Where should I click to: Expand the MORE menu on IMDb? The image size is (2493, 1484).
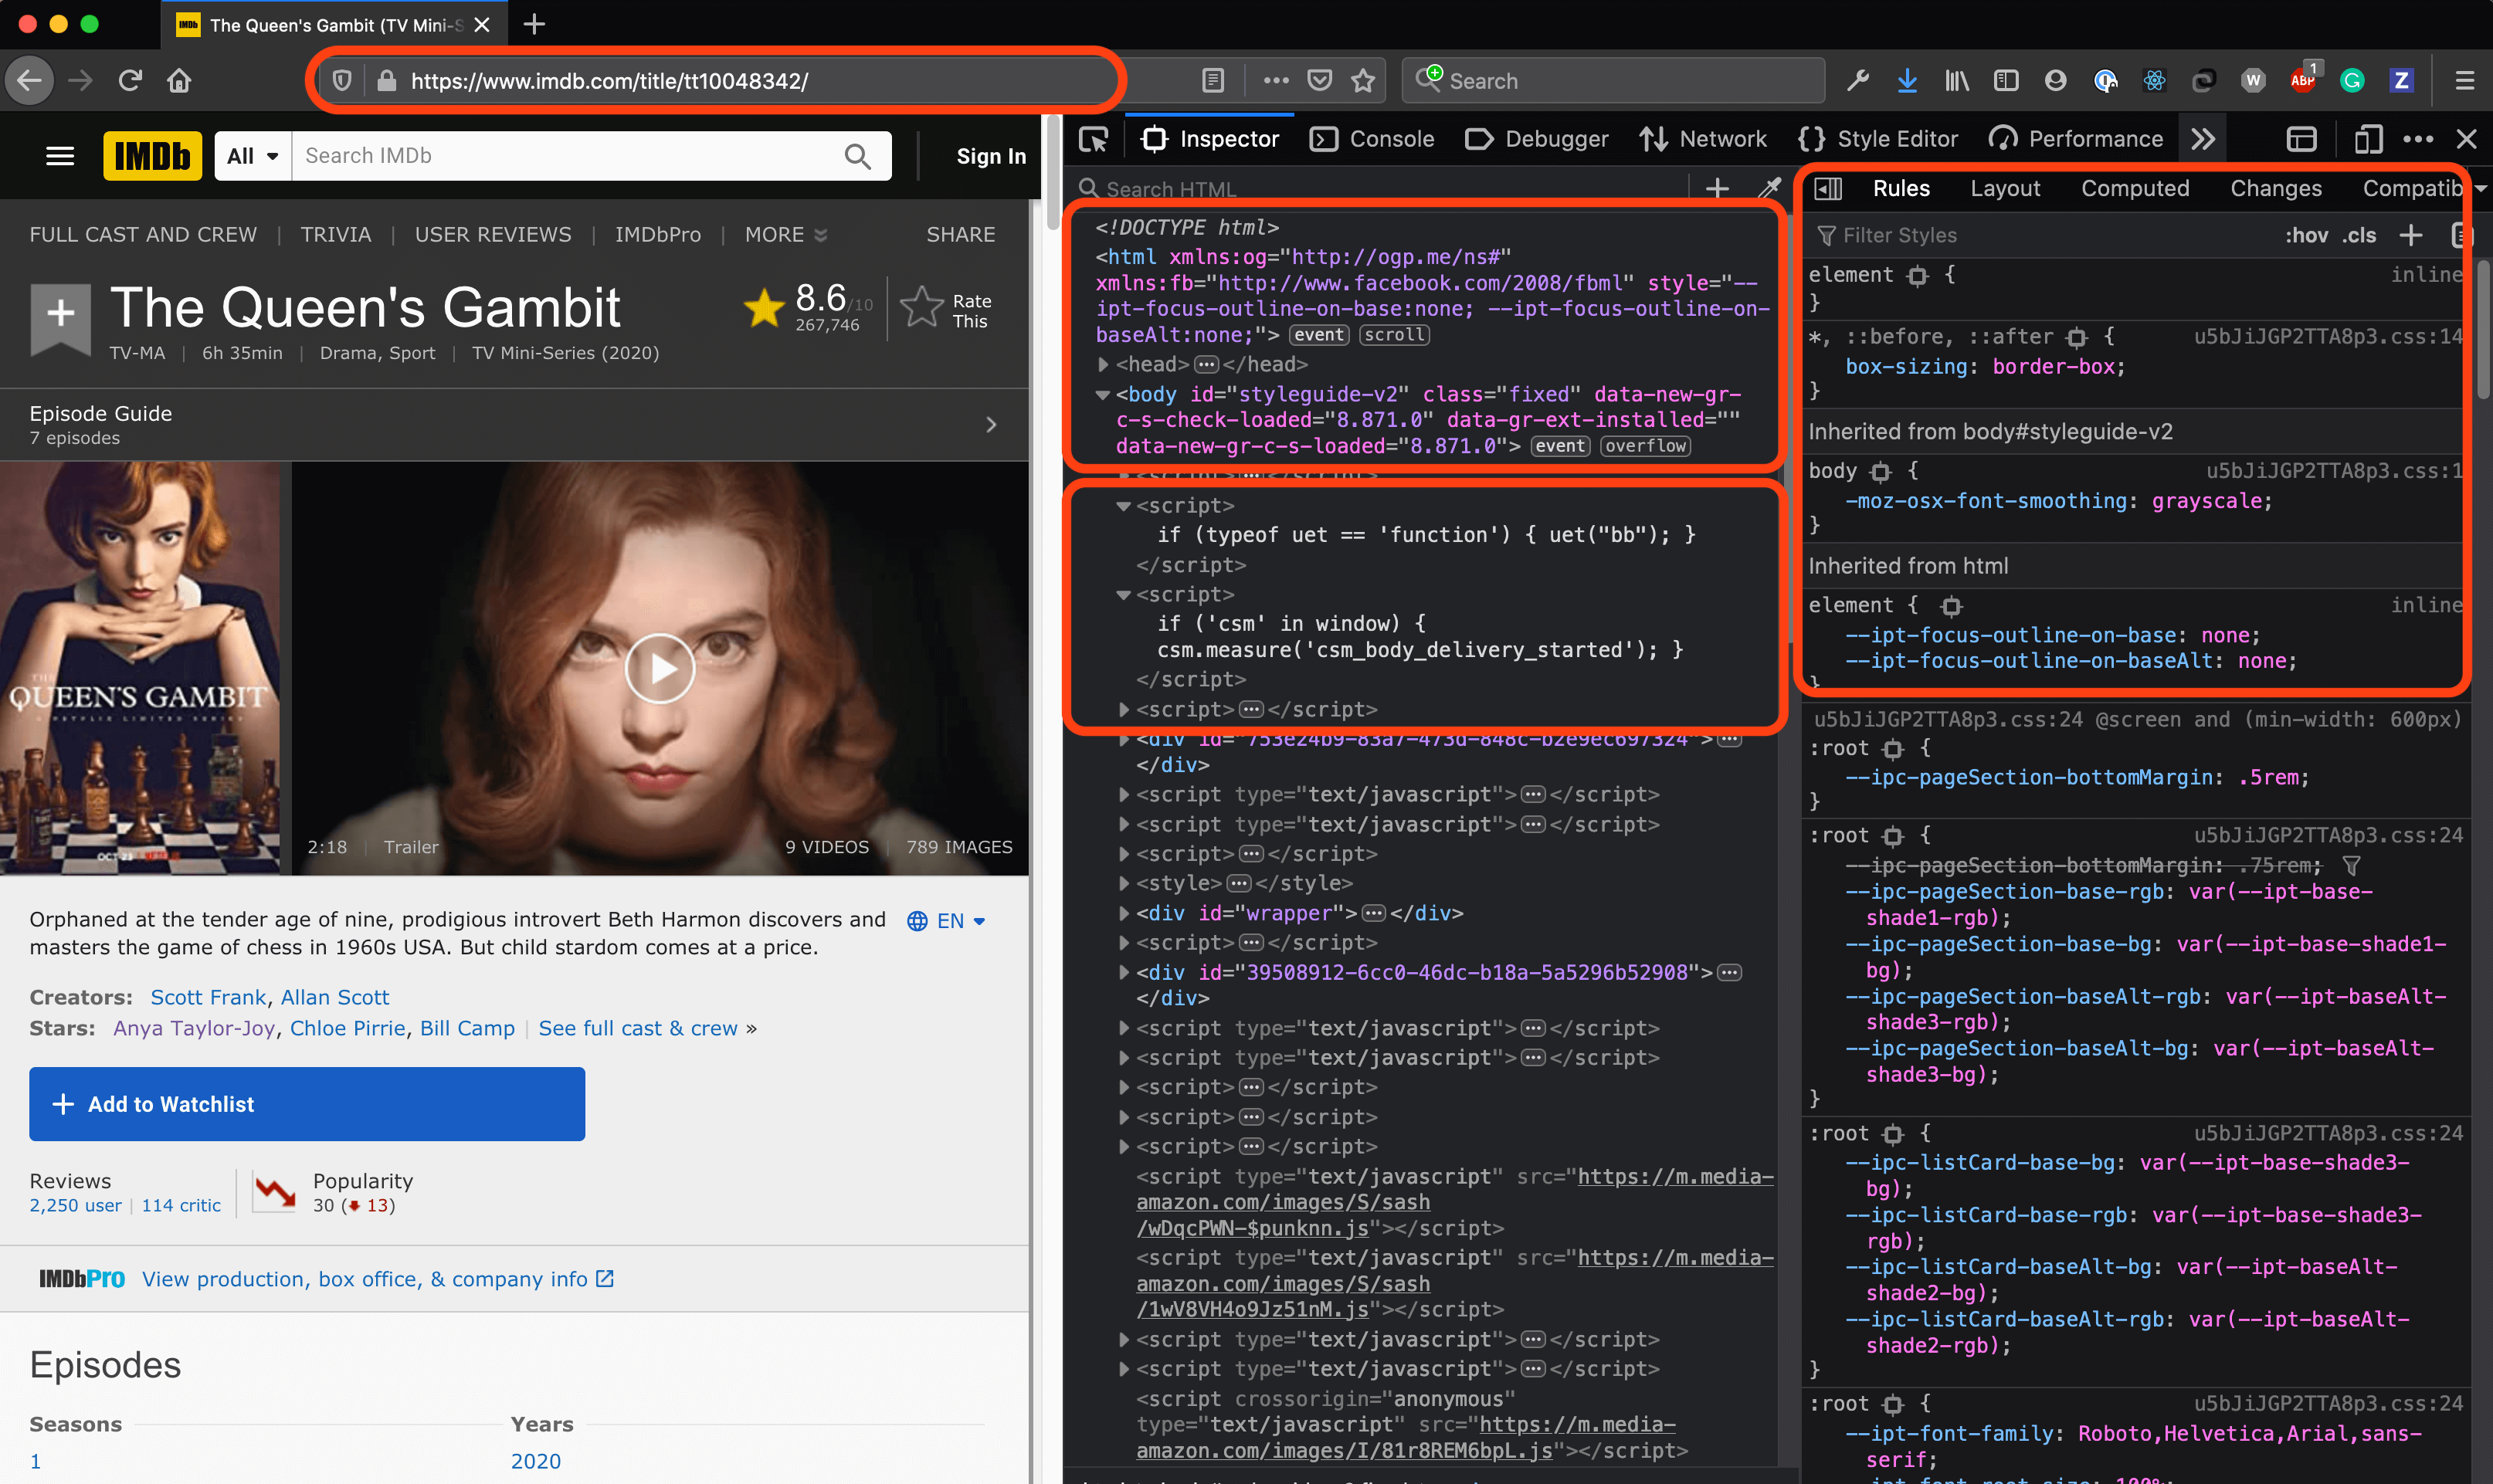(786, 234)
